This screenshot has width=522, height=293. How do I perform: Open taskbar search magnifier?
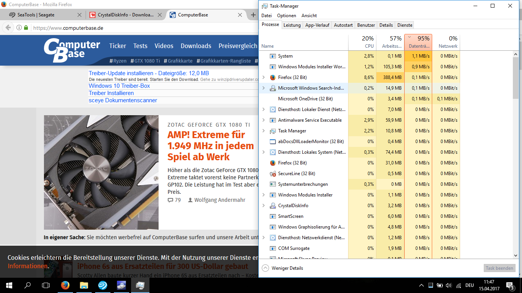pyautogui.click(x=28, y=285)
